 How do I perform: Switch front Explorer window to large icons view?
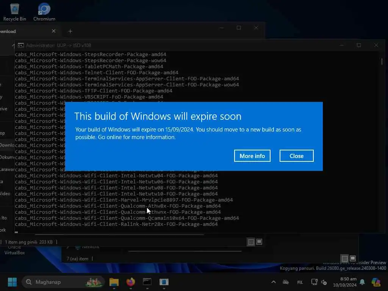click(x=259, y=242)
